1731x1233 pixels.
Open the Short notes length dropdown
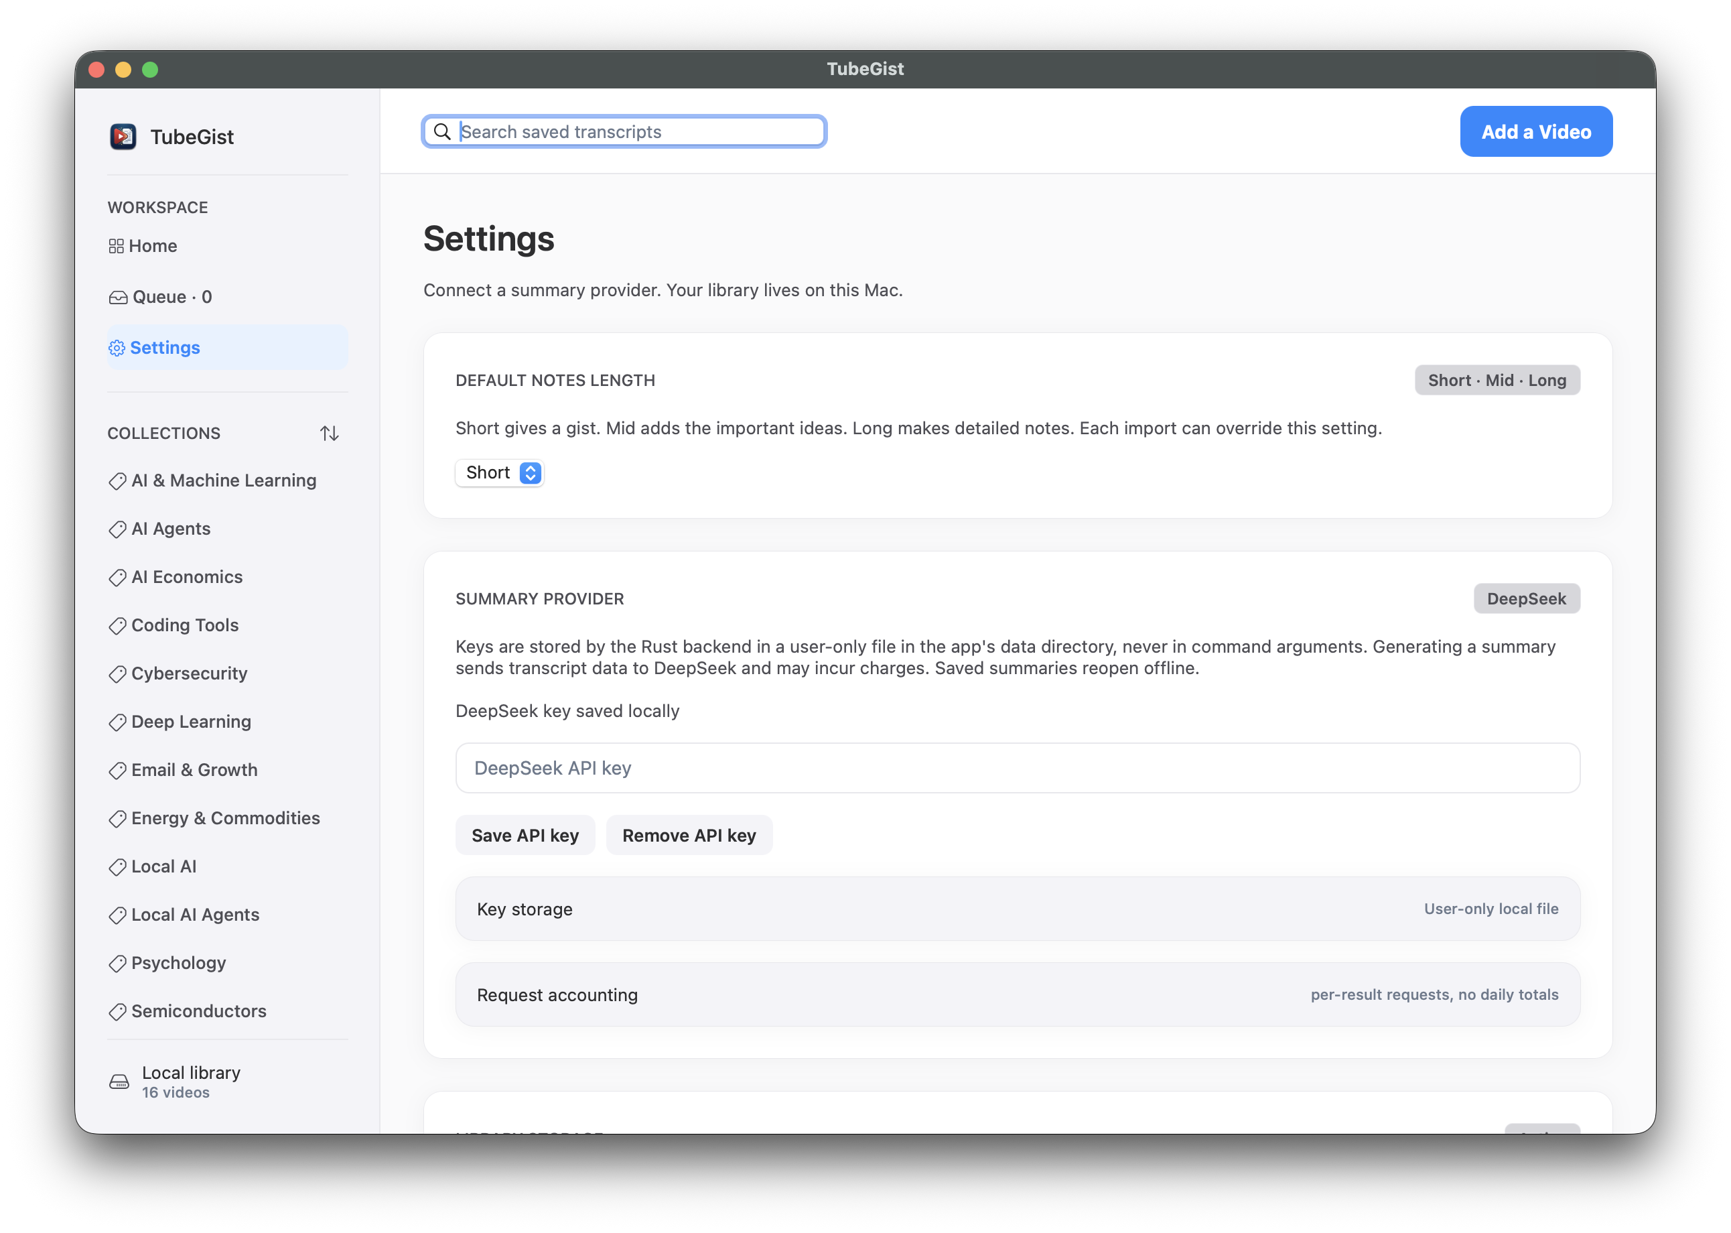click(499, 473)
